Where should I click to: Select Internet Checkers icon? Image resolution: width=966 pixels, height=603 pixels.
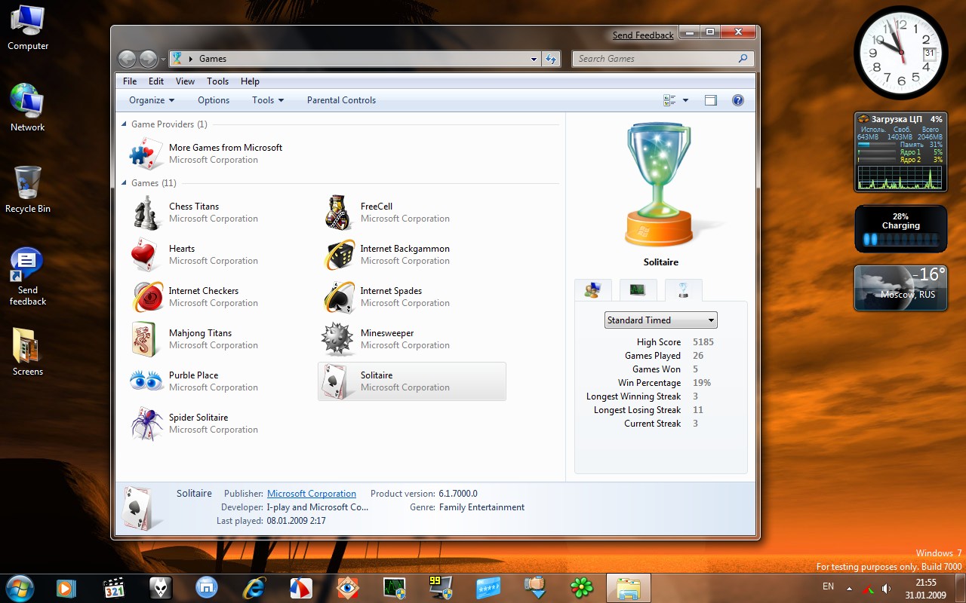146,297
